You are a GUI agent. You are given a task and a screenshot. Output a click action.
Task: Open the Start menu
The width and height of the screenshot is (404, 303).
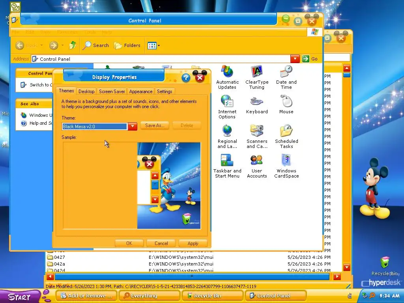[20, 297]
